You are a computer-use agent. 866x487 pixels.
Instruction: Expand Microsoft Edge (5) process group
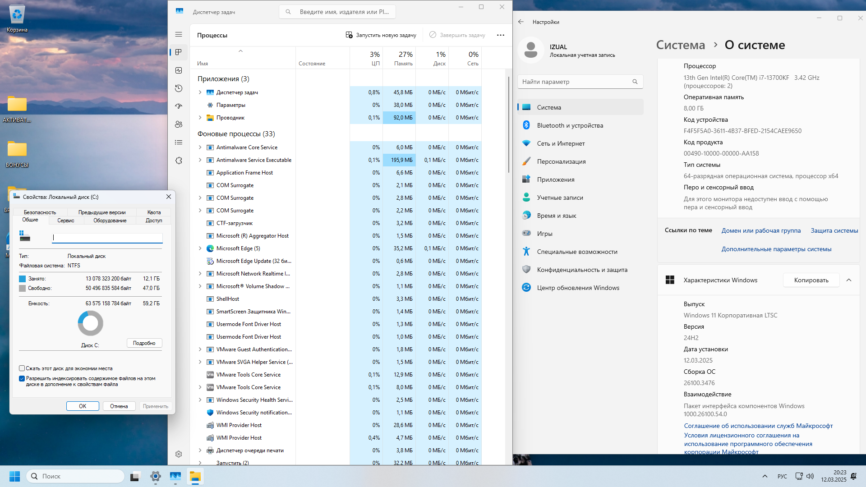coord(200,248)
